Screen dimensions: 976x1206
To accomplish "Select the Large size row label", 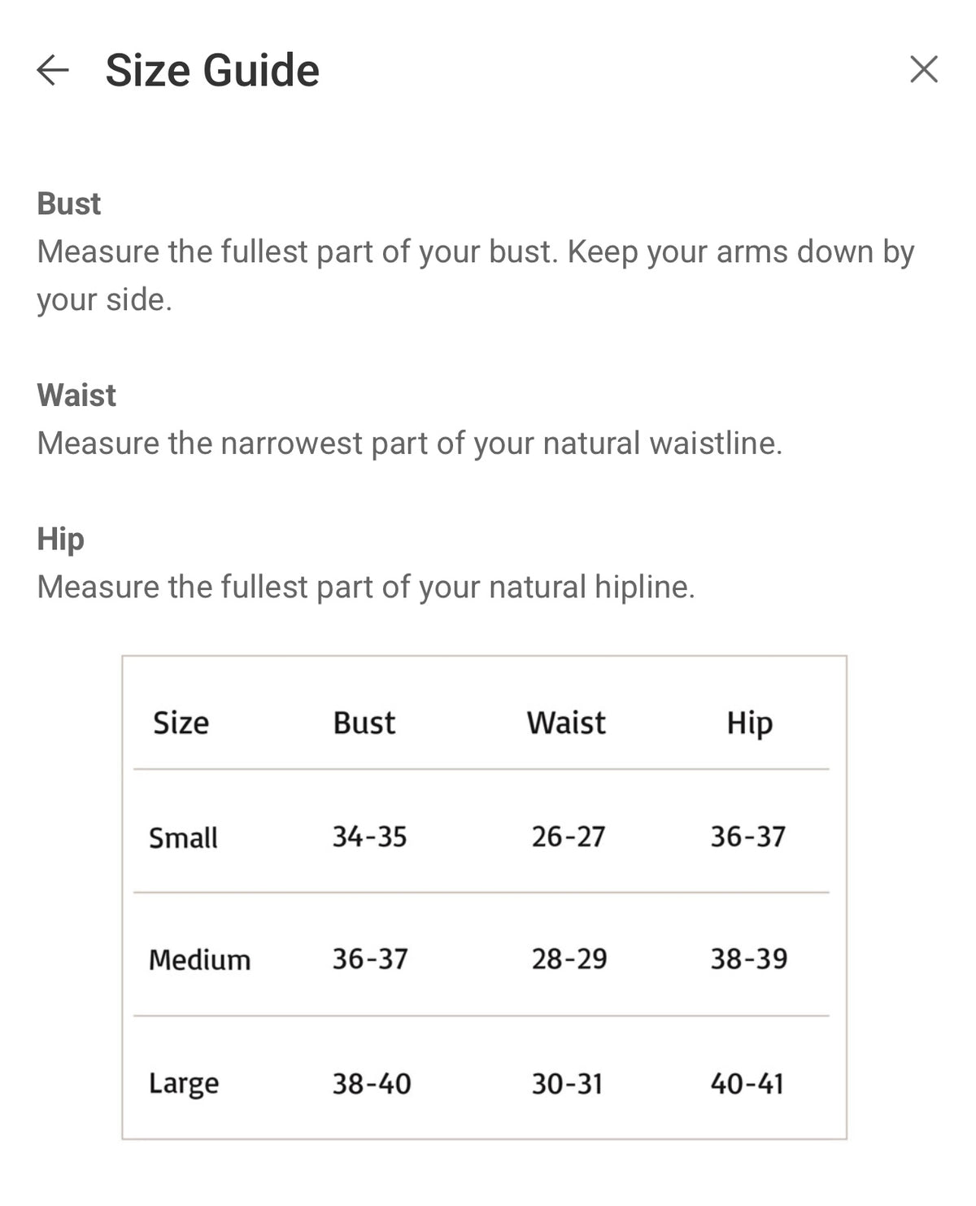I will [x=184, y=1084].
